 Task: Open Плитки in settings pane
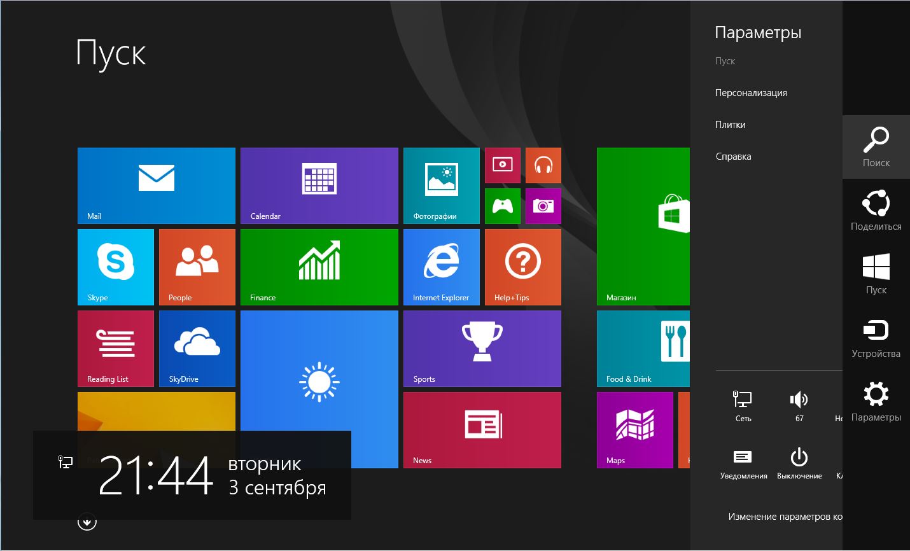click(731, 125)
